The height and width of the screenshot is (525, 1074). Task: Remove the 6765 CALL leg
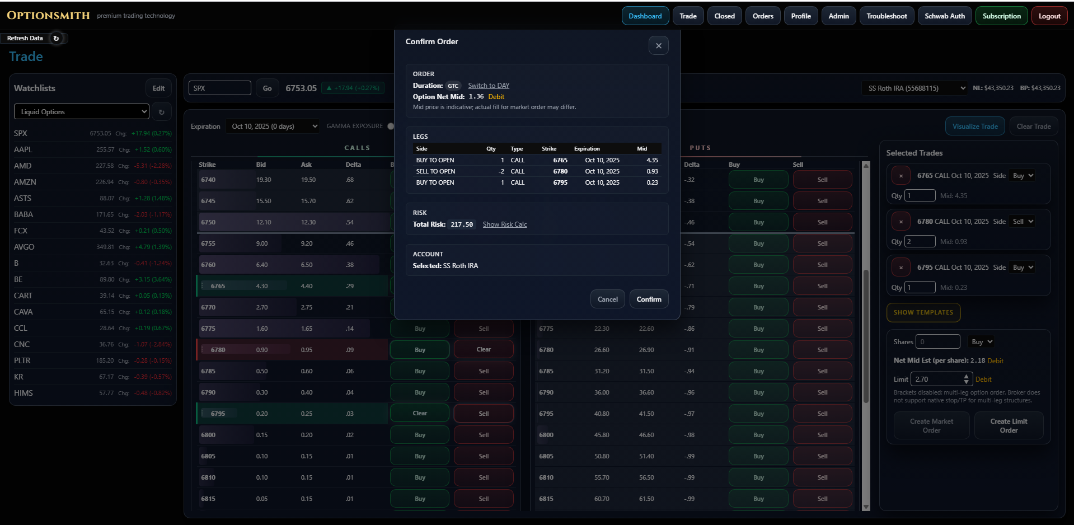901,176
